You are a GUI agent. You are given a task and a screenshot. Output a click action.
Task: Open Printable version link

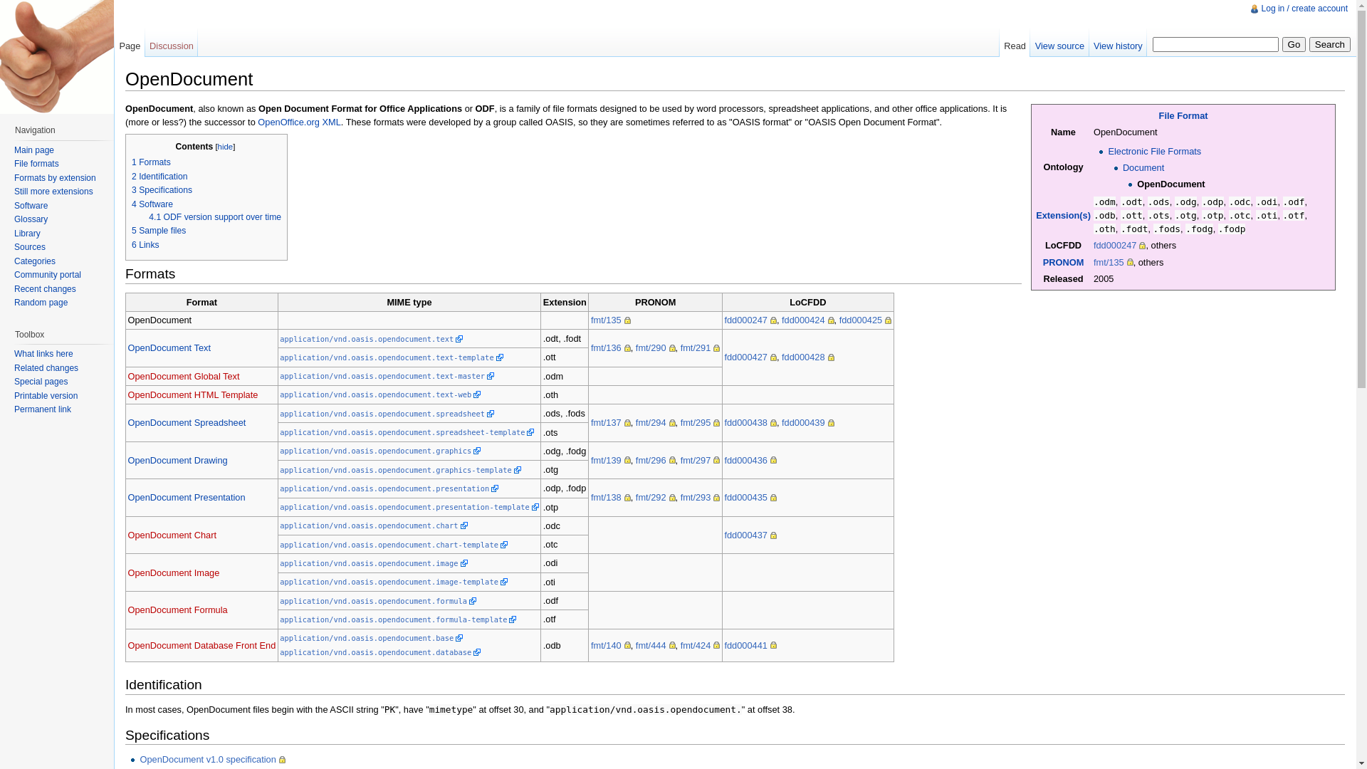click(46, 396)
